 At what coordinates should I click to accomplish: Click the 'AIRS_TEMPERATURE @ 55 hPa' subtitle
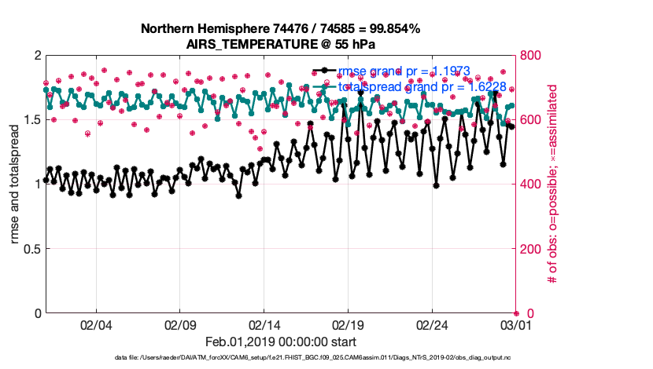click(280, 43)
